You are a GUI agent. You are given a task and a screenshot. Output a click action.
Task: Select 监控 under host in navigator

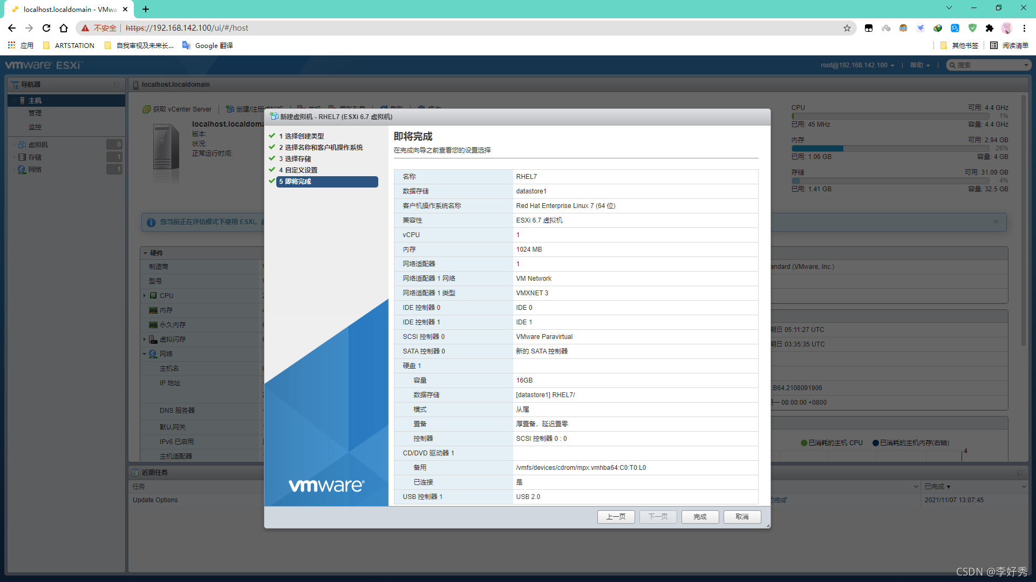[x=35, y=127]
